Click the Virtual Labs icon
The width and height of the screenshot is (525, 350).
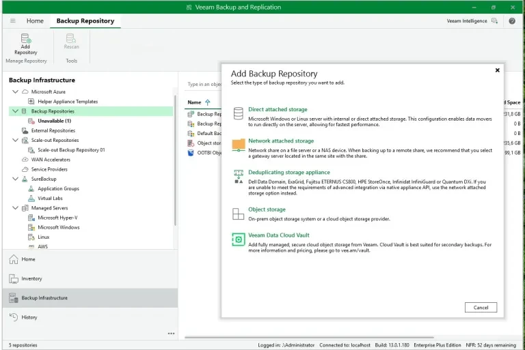click(x=31, y=199)
